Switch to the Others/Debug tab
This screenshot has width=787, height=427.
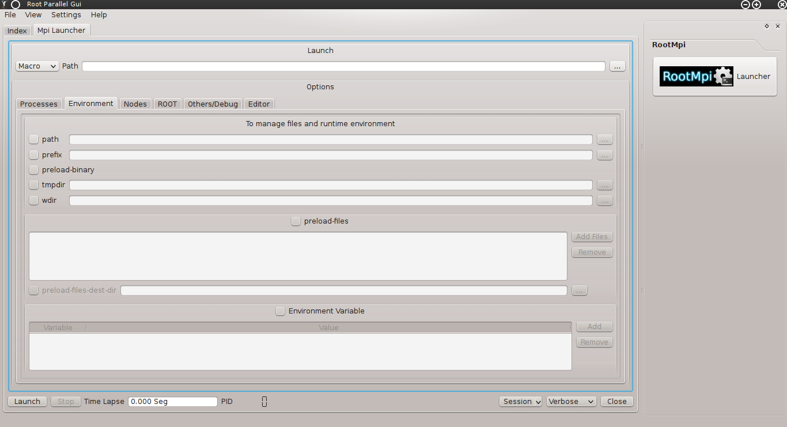(x=213, y=104)
